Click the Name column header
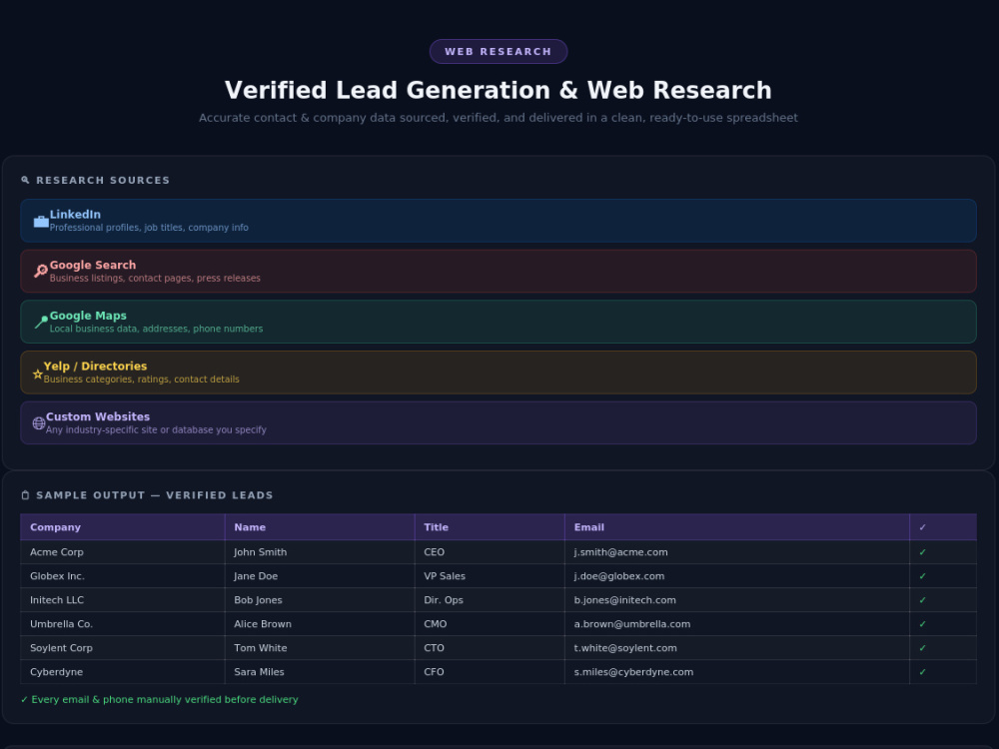Viewport: 999px width, 749px height. 320,527
